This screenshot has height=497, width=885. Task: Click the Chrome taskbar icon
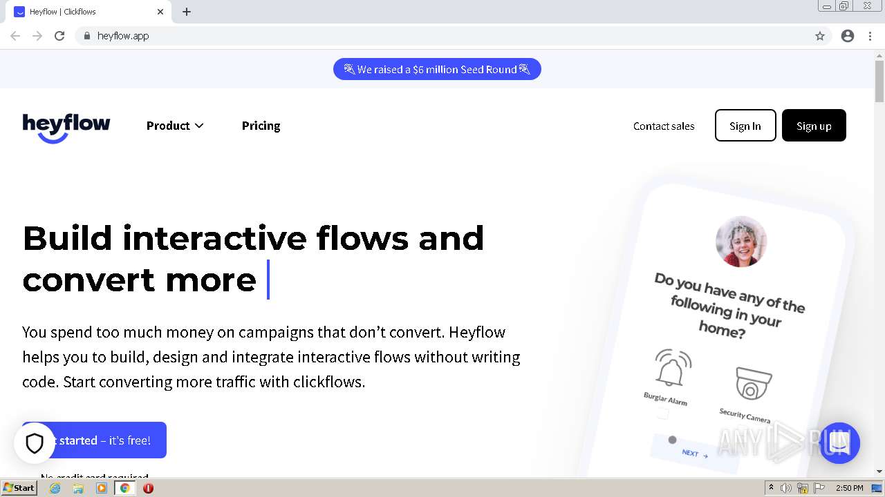[124, 488]
